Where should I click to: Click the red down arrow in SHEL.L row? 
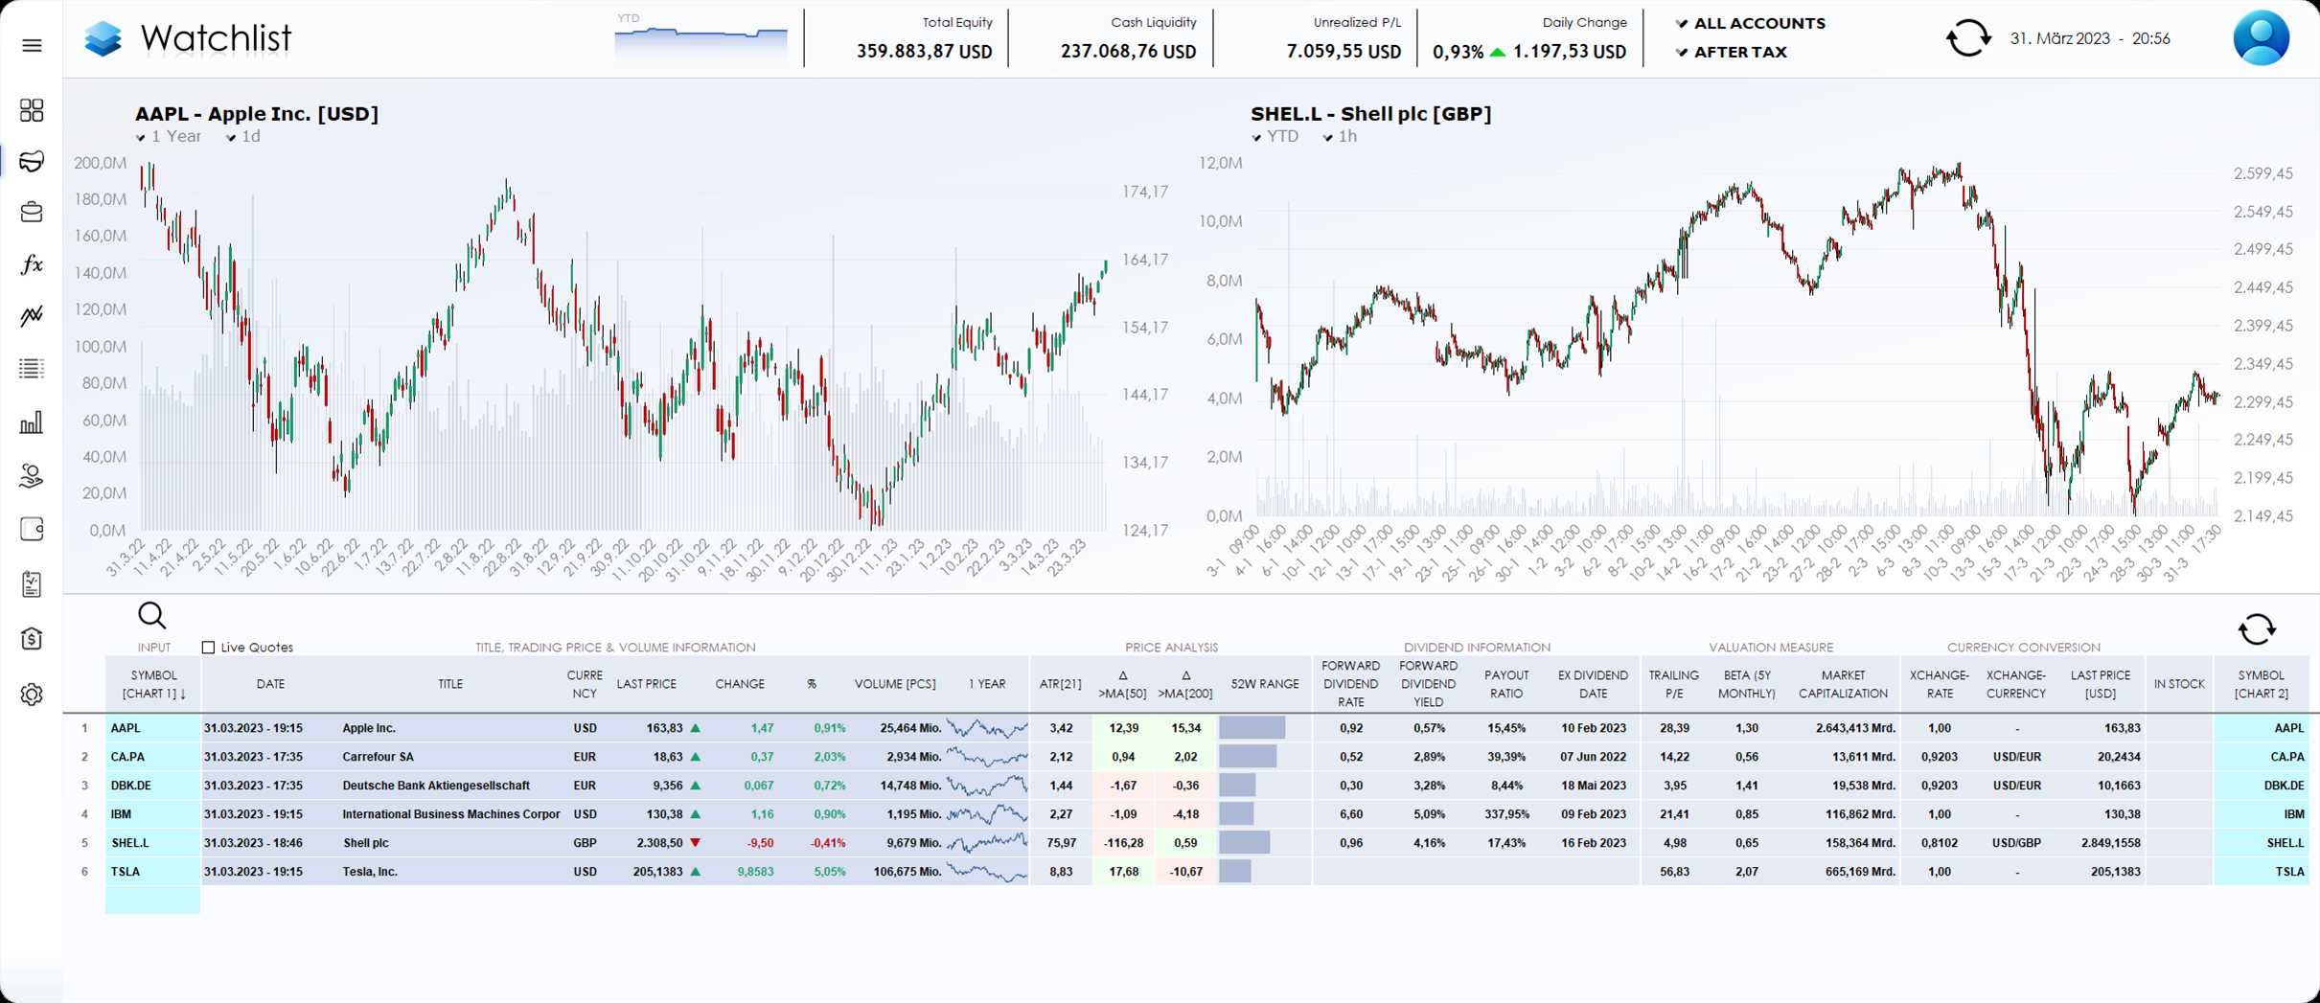point(696,843)
